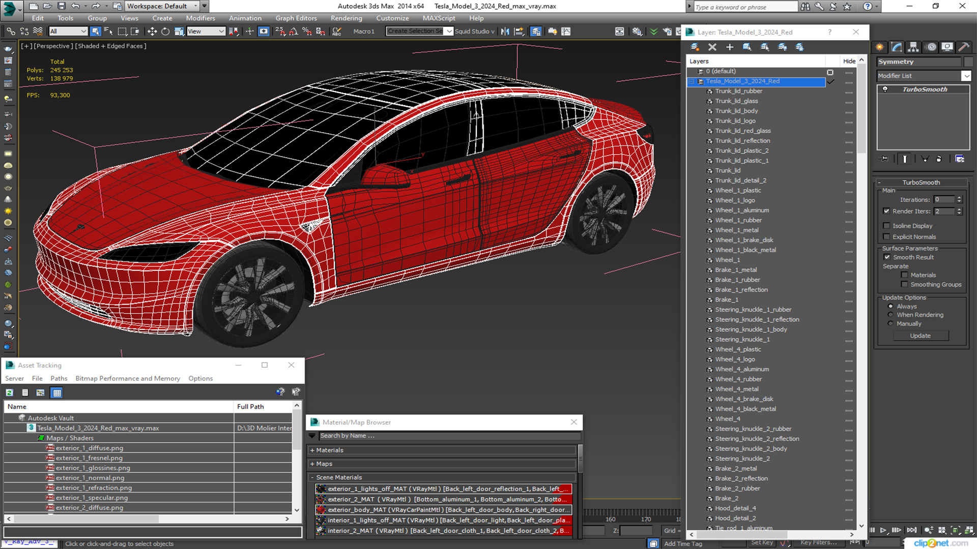The height and width of the screenshot is (549, 977).
Task: Pin the modifier stack
Action: [884, 159]
